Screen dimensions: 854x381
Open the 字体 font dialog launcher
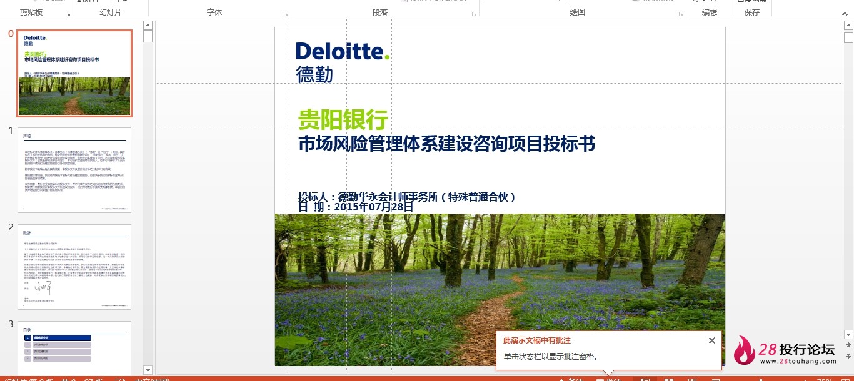click(x=286, y=13)
